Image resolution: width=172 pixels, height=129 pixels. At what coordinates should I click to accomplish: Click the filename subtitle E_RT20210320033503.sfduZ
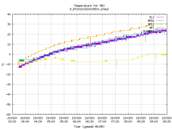(89, 9)
